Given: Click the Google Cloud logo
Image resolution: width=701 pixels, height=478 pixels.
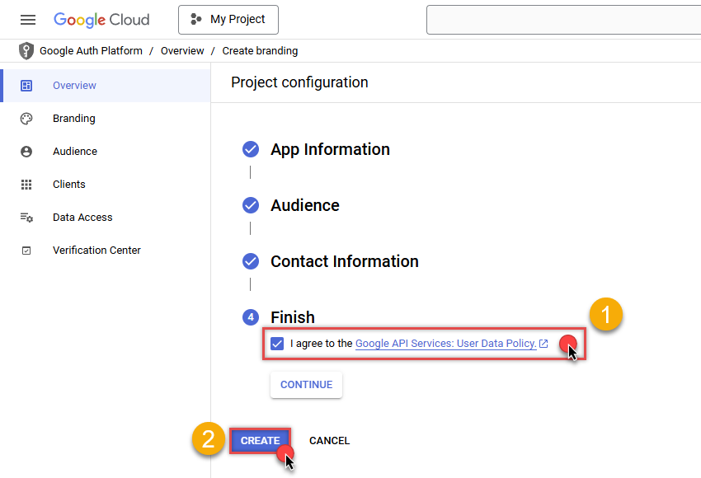Looking at the screenshot, I should (101, 20).
